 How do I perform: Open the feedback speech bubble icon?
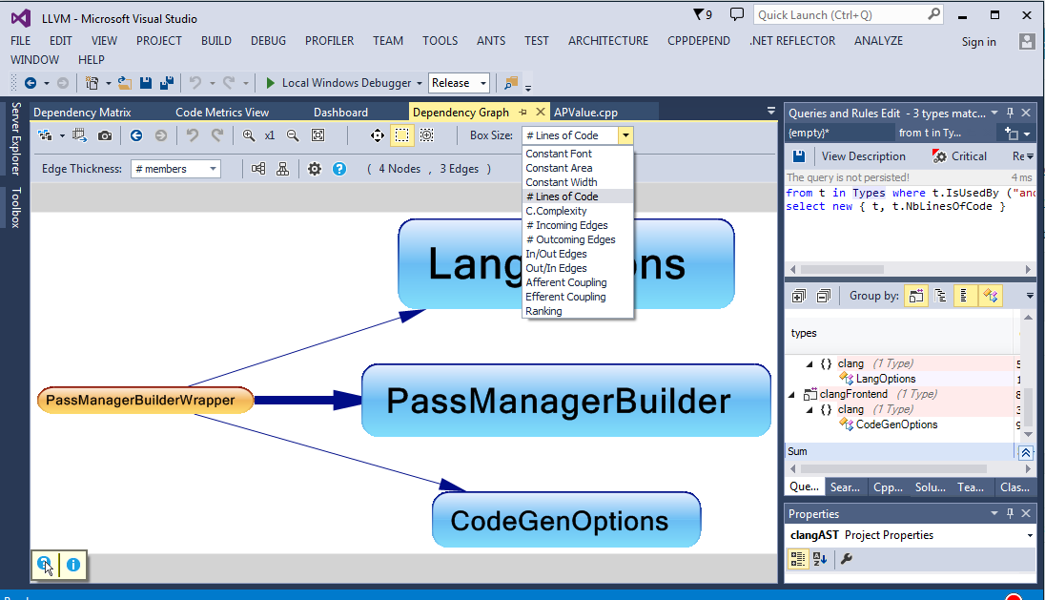[736, 14]
